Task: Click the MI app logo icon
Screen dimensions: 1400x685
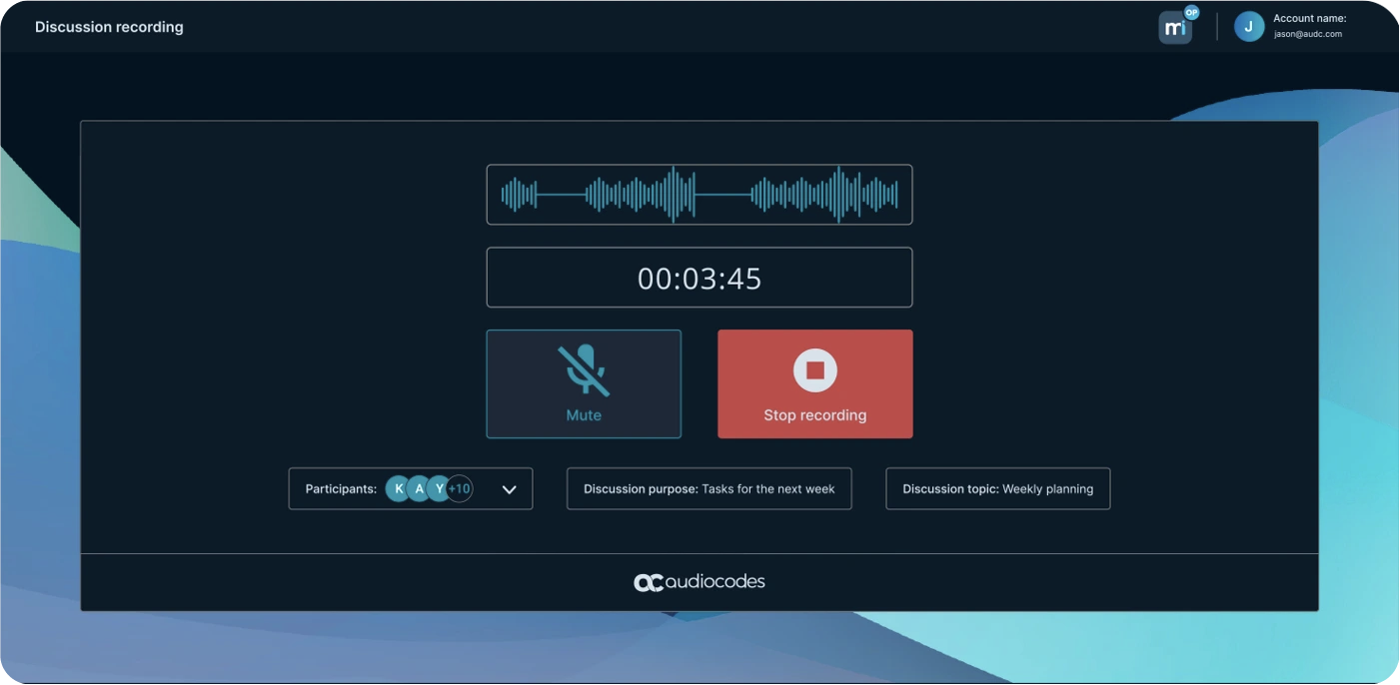Action: [1174, 28]
